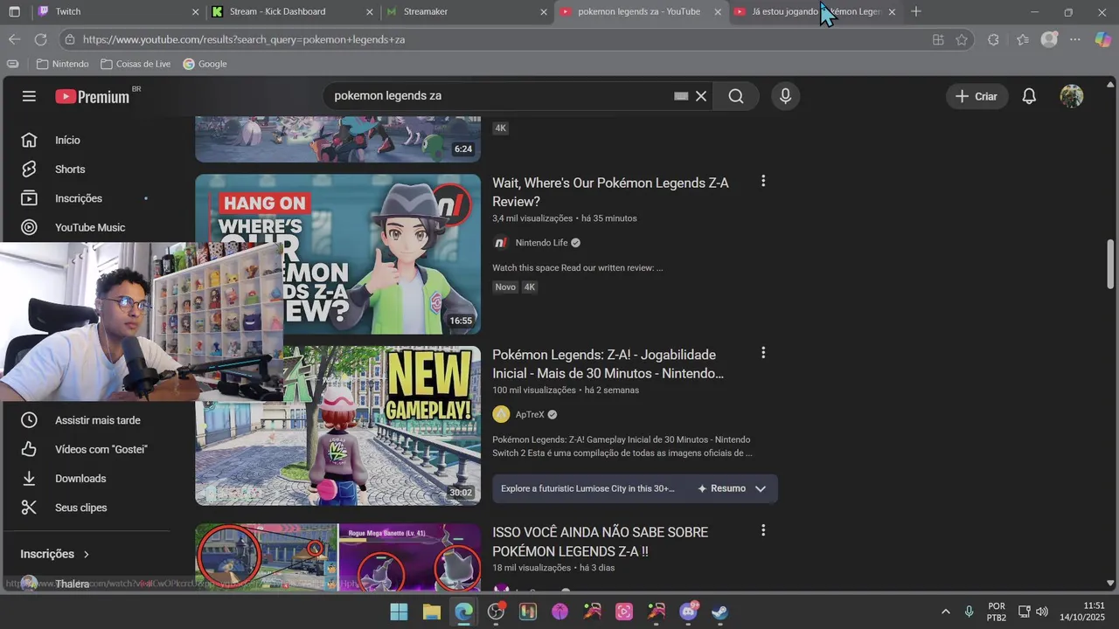Viewport: 1119px width, 629px height.
Task: Open the YouTube hamburger guide menu
Action: click(x=29, y=96)
